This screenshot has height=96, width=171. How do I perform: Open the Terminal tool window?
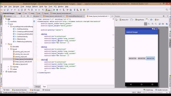tap(46, 90)
